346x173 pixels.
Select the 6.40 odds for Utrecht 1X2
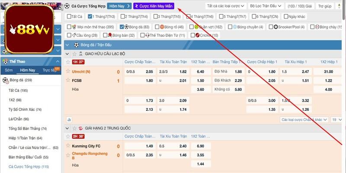(x=200, y=72)
